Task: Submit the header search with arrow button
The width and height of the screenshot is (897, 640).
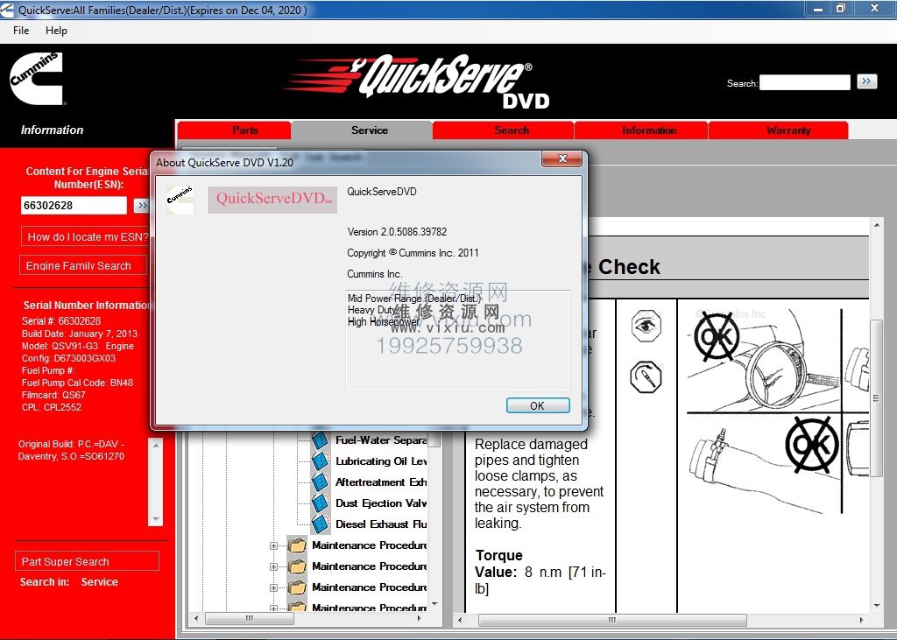Action: pyautogui.click(x=866, y=81)
